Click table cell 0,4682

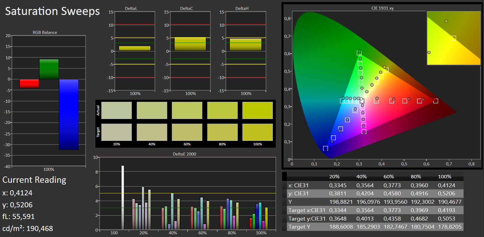(419, 219)
